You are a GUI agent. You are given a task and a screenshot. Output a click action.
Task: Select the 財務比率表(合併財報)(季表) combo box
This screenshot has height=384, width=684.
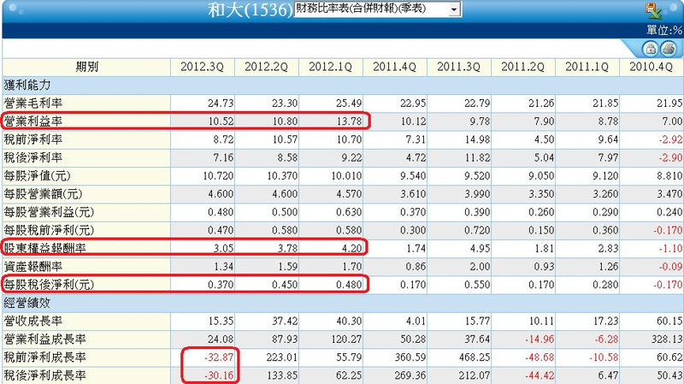pos(378,9)
